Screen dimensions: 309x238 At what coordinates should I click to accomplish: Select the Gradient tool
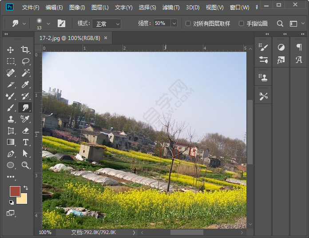(11, 142)
